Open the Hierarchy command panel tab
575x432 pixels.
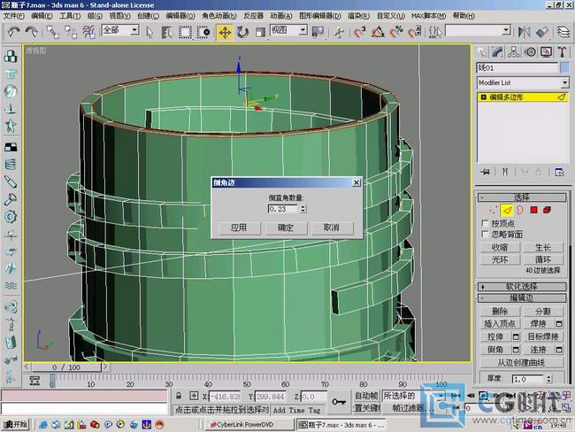click(x=513, y=52)
